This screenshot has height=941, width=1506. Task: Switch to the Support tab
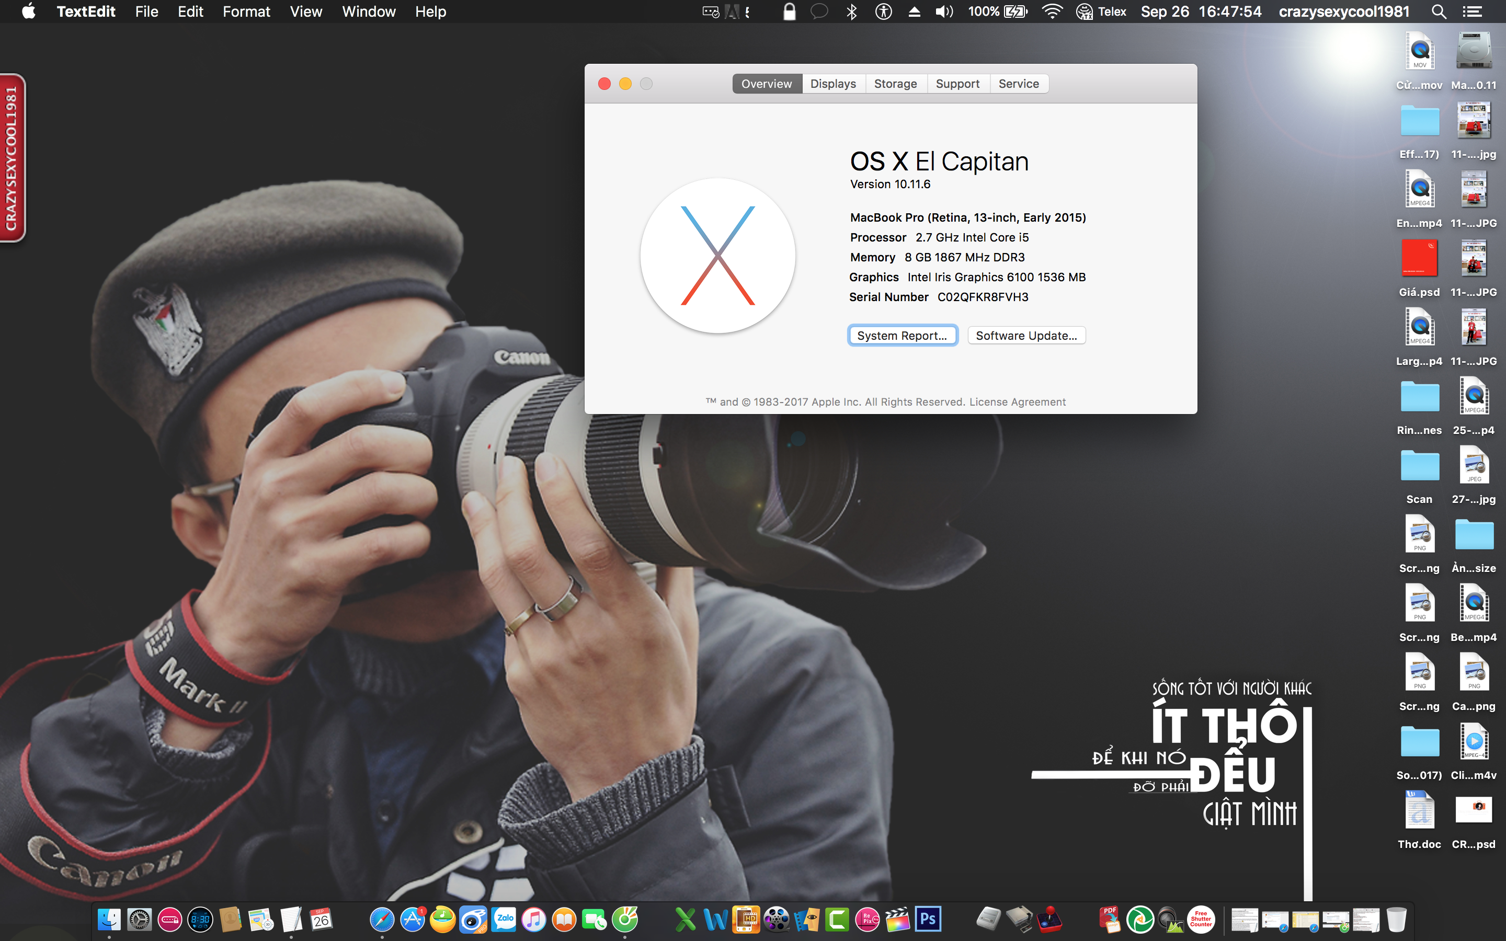958,84
